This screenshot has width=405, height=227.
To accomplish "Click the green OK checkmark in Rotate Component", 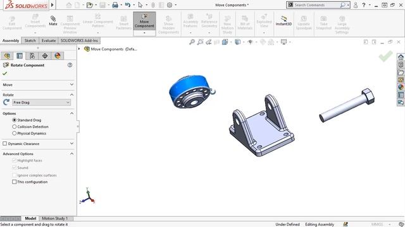I will pyautogui.click(x=4, y=74).
